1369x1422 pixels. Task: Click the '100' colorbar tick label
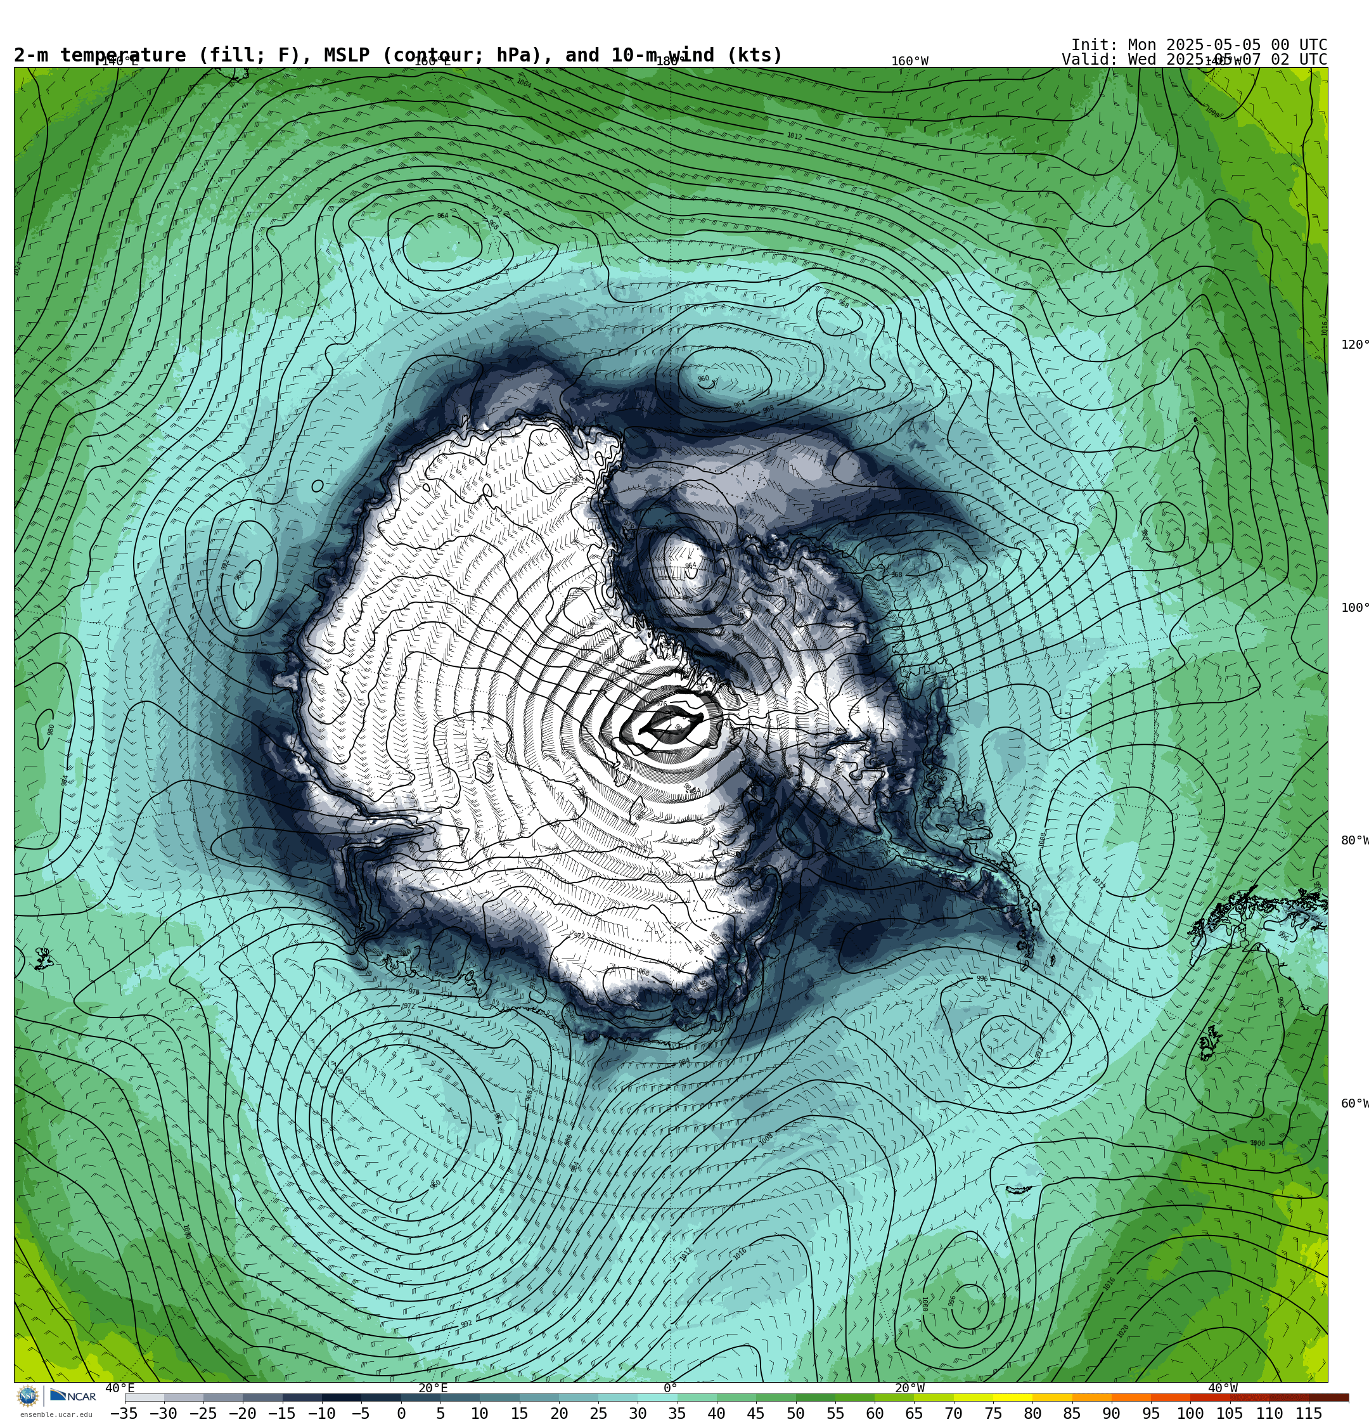1190,1413
